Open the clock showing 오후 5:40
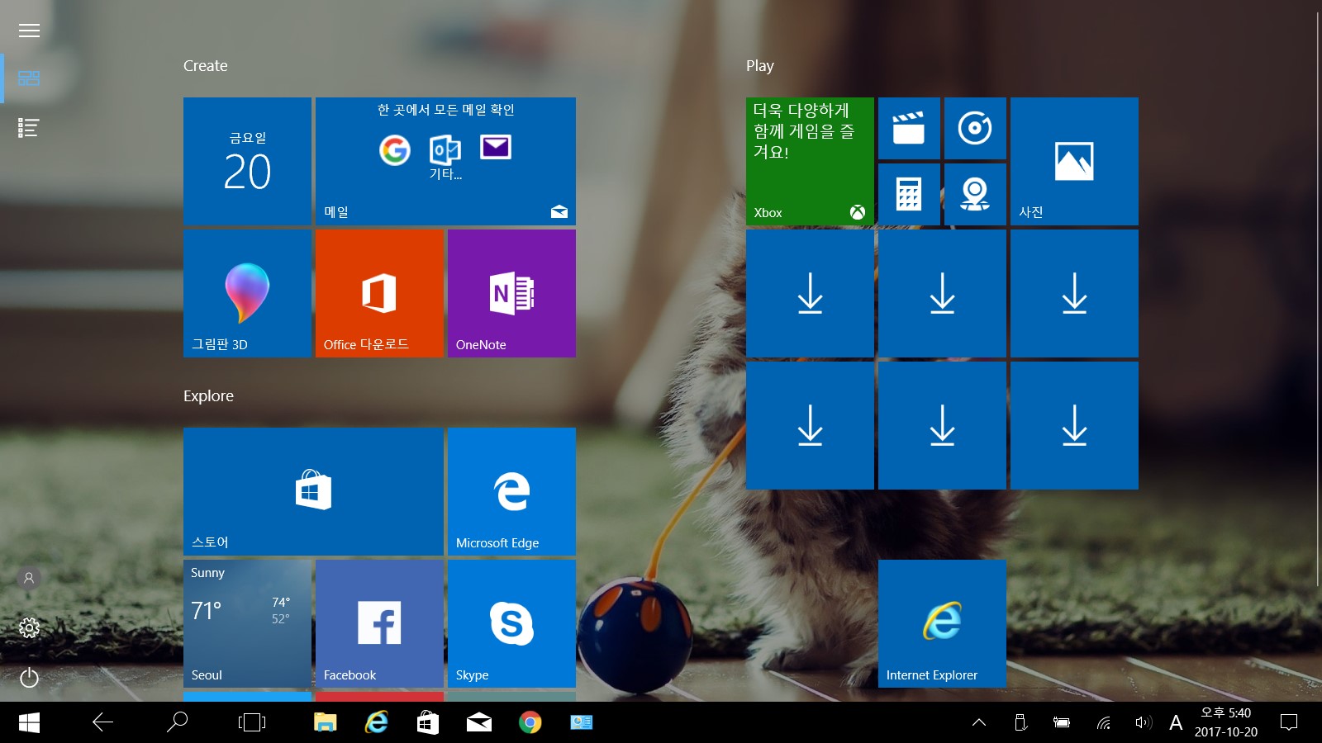 point(1226,722)
